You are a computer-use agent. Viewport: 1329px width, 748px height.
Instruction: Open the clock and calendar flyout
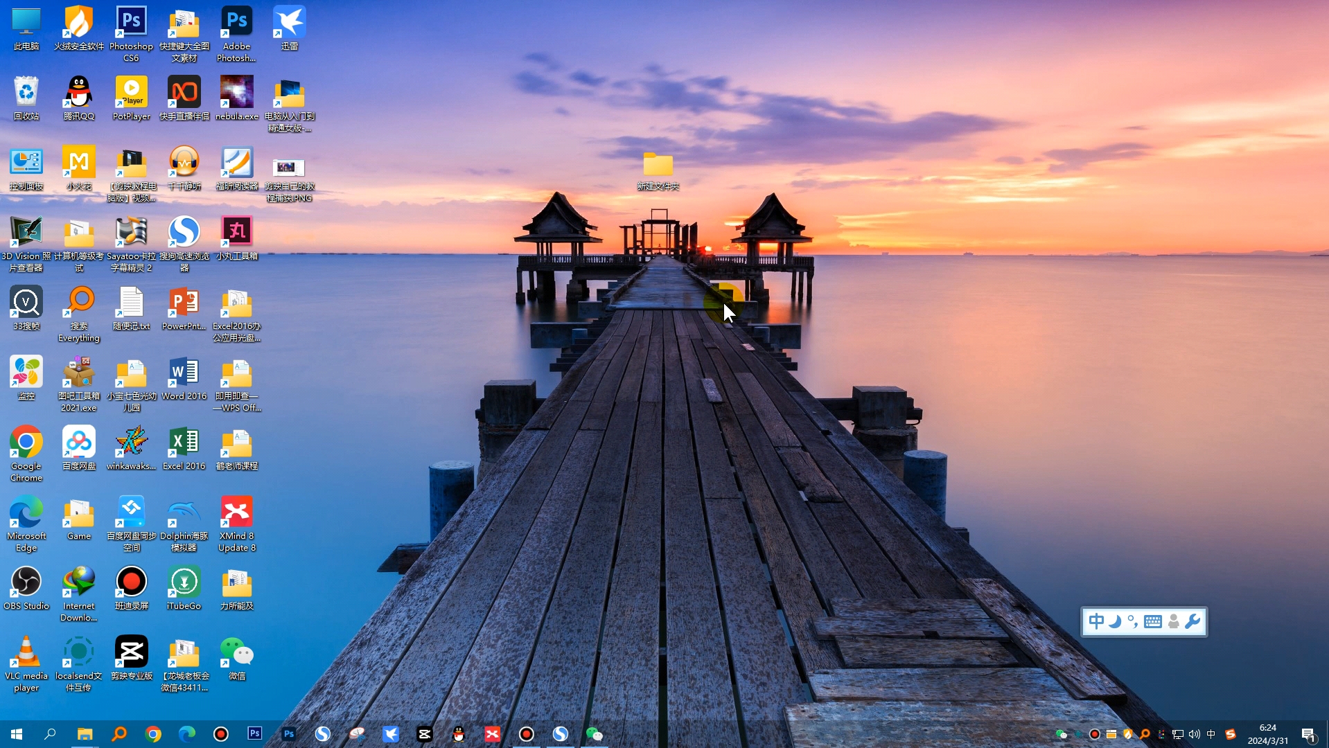[x=1270, y=735]
